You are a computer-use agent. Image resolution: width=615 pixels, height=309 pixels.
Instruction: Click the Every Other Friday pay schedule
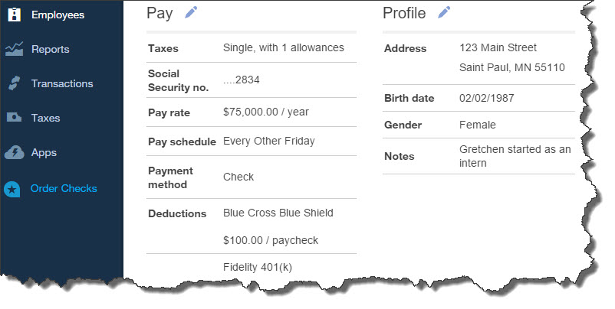tap(269, 141)
